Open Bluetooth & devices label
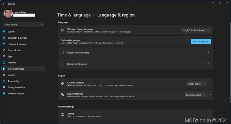 (17, 38)
